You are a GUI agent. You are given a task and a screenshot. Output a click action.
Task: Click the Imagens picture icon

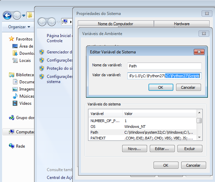(x=15, y=89)
